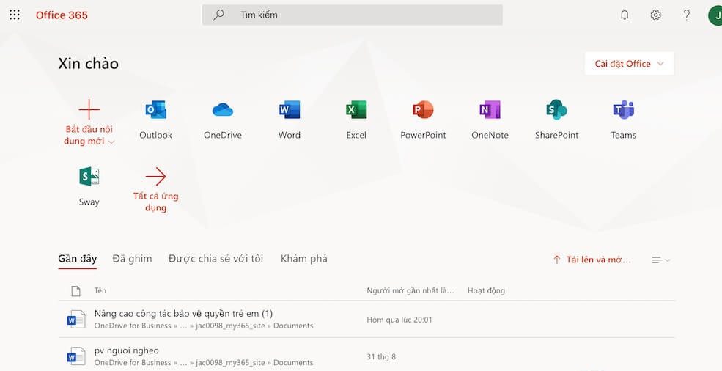Open the OneNote app

click(490, 110)
